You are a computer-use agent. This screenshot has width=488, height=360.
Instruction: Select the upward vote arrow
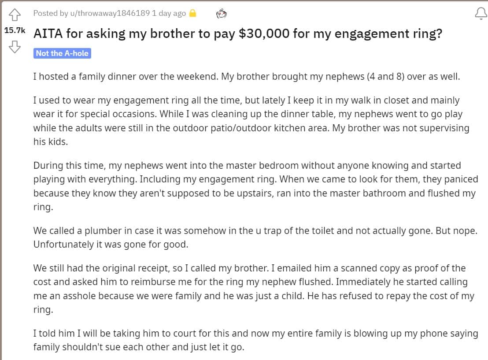(15, 14)
